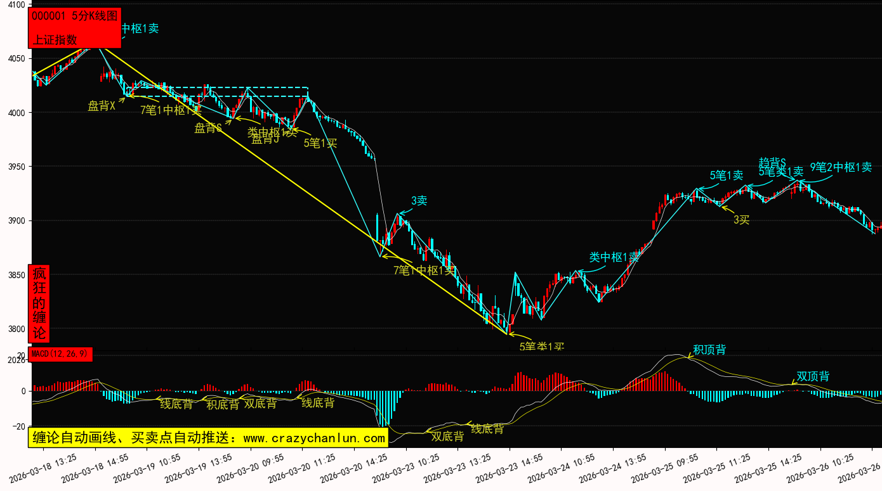Screen dimensions: 882x491
Task: Select the "9笔2中枢1卖" signal annotation
Action: pyautogui.click(x=840, y=167)
